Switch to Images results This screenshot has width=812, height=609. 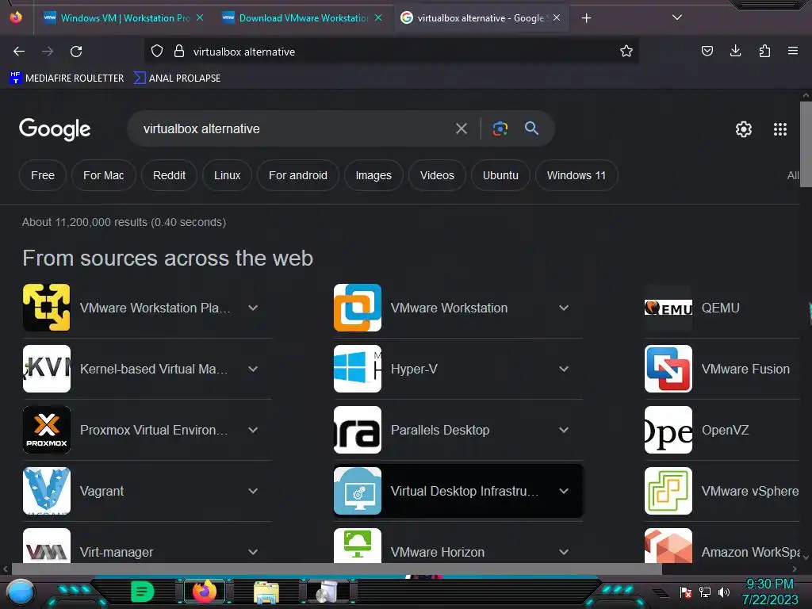(373, 175)
